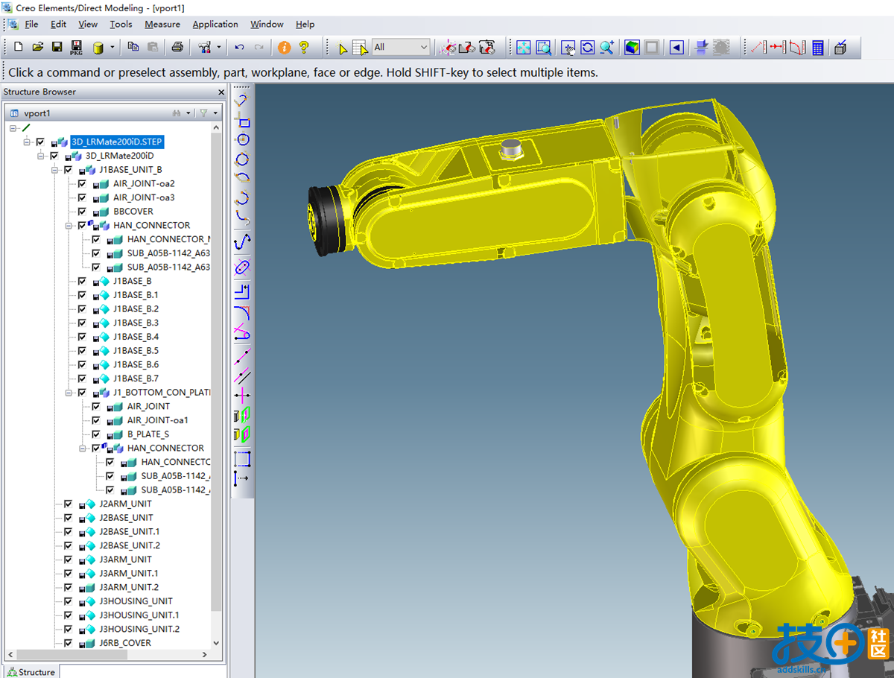Open a file with the folder icon
894x678 pixels.
pos(37,47)
